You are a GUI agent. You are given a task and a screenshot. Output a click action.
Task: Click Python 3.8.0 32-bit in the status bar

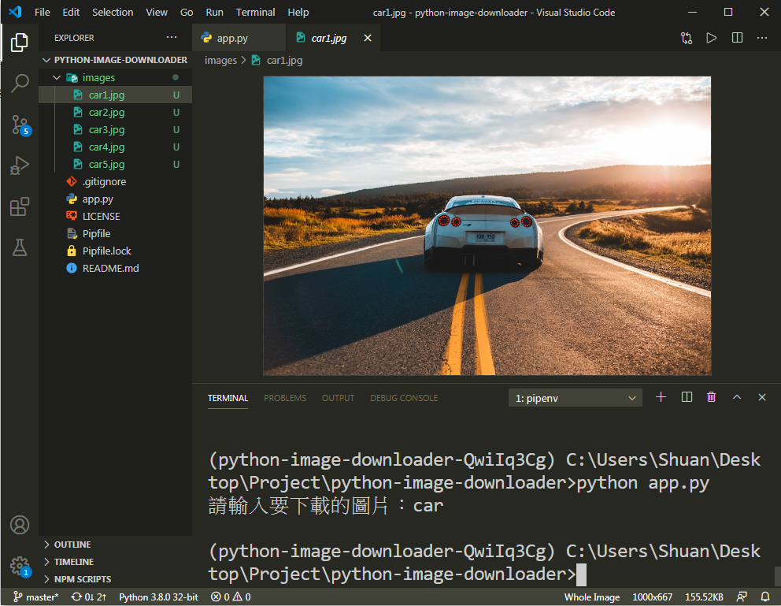pyautogui.click(x=157, y=597)
